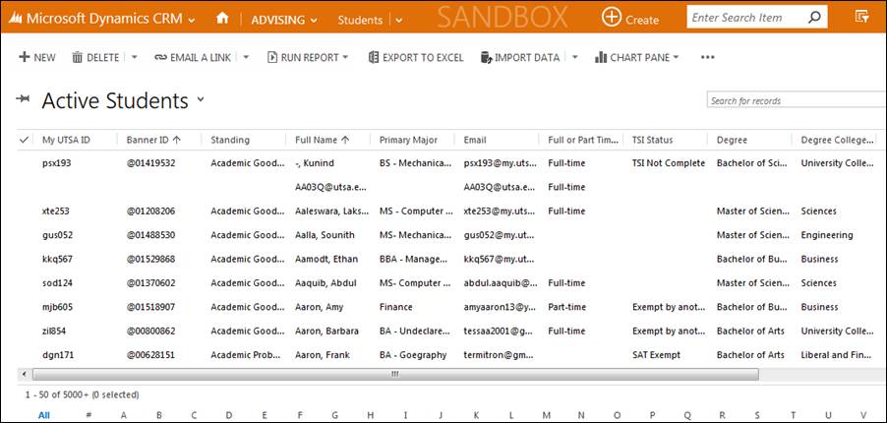The height and width of the screenshot is (423, 887).
Task: Open the Advising area menu
Action: [x=284, y=20]
